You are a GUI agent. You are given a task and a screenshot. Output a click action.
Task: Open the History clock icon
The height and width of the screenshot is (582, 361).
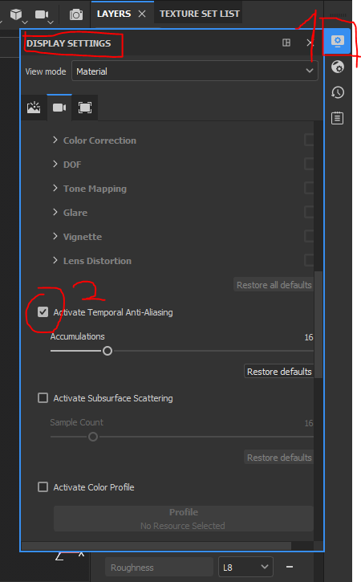click(338, 92)
